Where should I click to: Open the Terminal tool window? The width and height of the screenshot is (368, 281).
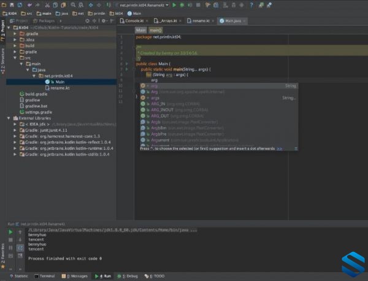45,276
